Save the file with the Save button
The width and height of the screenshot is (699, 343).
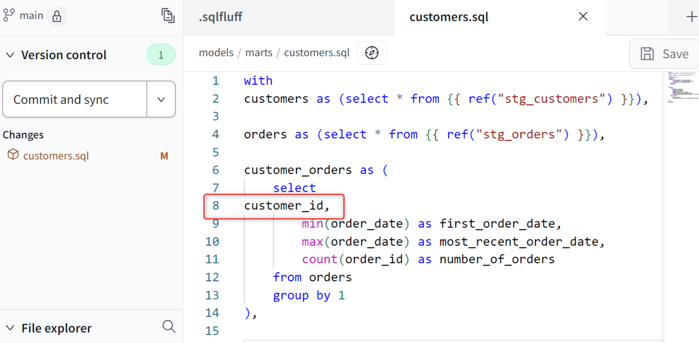tap(664, 54)
